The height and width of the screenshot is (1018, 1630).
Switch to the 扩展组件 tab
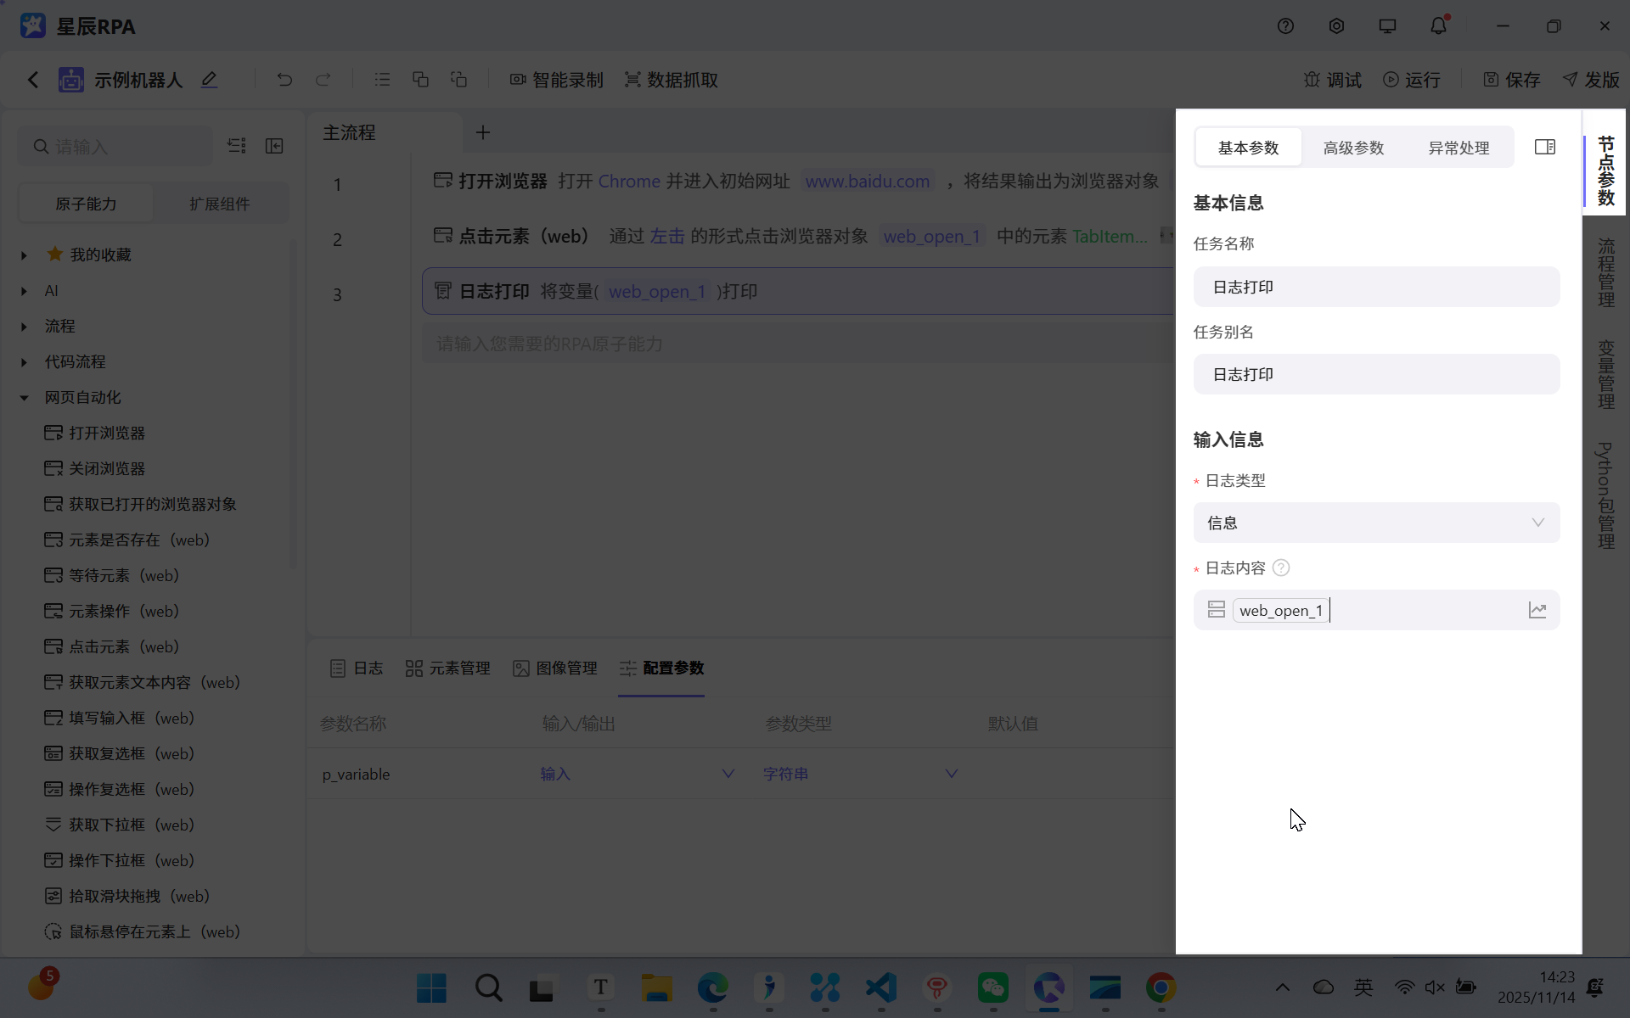222,203
